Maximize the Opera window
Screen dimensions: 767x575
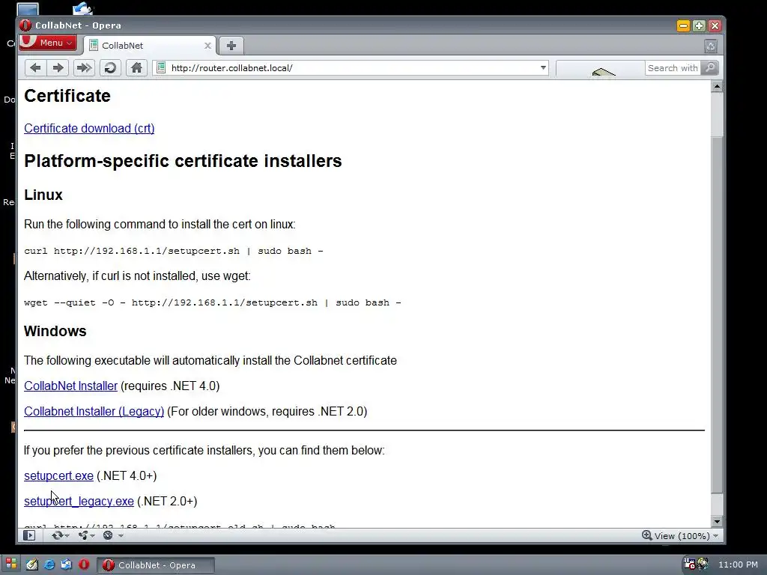(x=699, y=25)
